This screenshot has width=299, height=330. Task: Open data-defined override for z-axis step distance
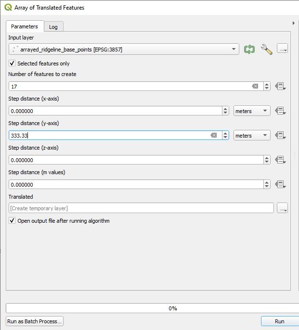pyautogui.click(x=280, y=160)
